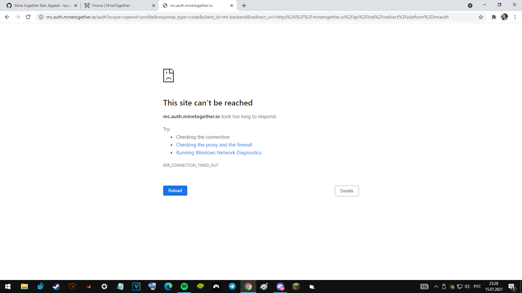The height and width of the screenshot is (293, 522).
Task: Open "Running Windows Network Diagnostics" link
Action: point(219,152)
